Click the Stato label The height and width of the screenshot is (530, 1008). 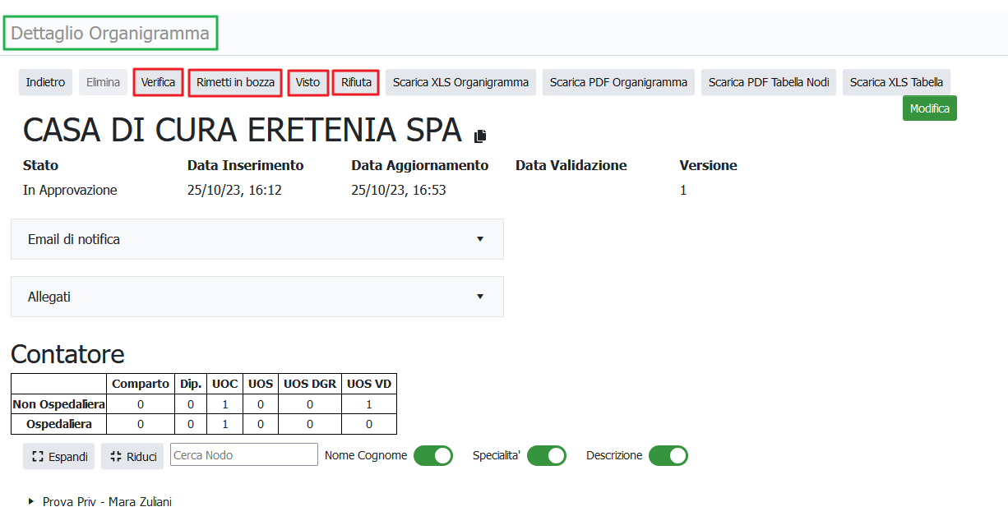point(41,165)
